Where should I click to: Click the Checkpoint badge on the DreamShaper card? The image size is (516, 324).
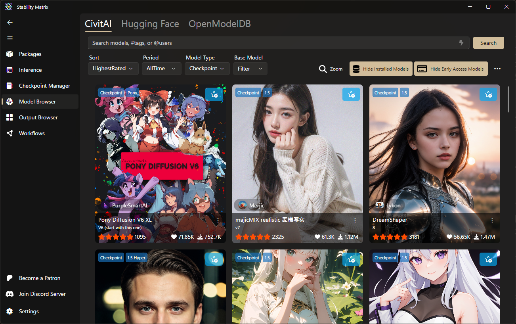(x=386, y=93)
